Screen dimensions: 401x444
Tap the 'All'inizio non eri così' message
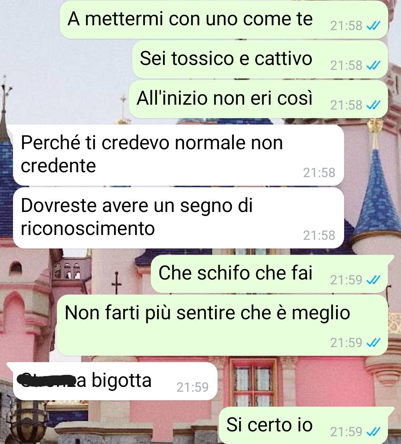click(258, 99)
